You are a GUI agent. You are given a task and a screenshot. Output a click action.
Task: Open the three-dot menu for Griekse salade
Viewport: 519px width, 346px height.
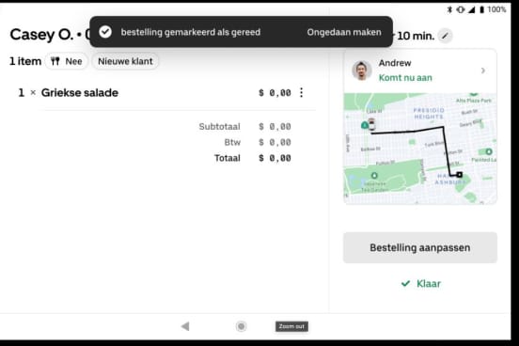tap(301, 92)
